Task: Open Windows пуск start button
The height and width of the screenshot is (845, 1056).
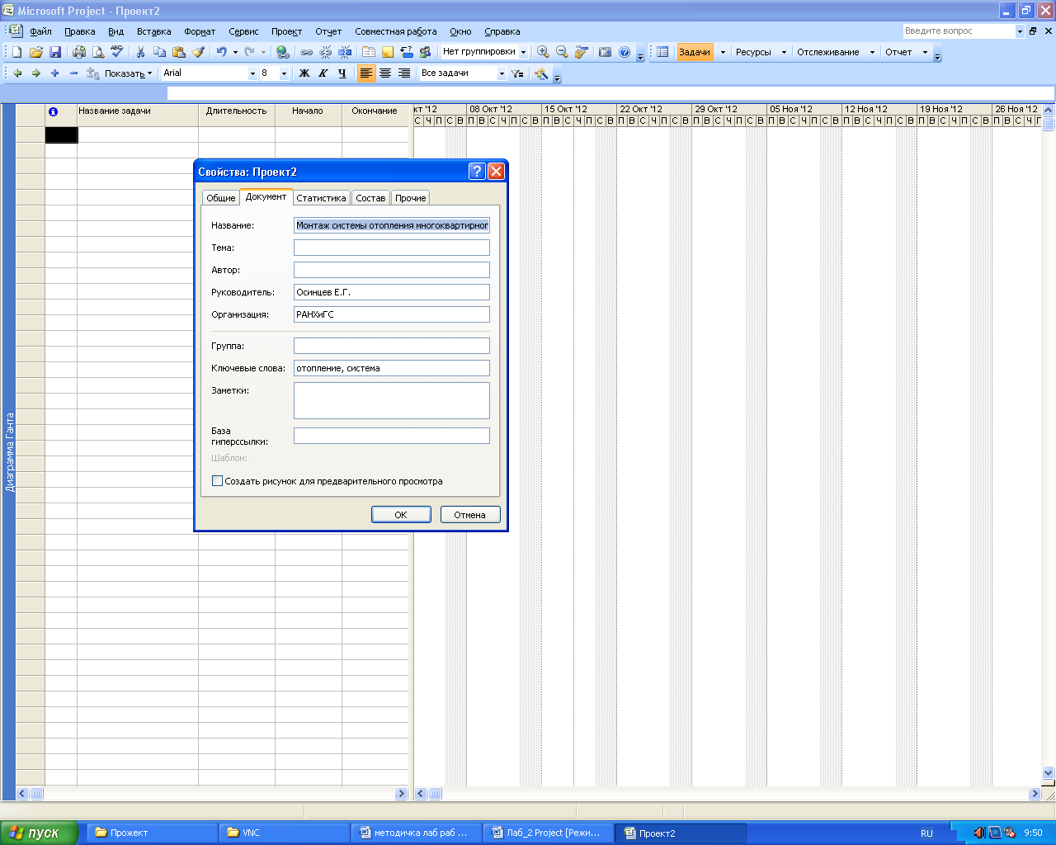Action: (x=39, y=833)
